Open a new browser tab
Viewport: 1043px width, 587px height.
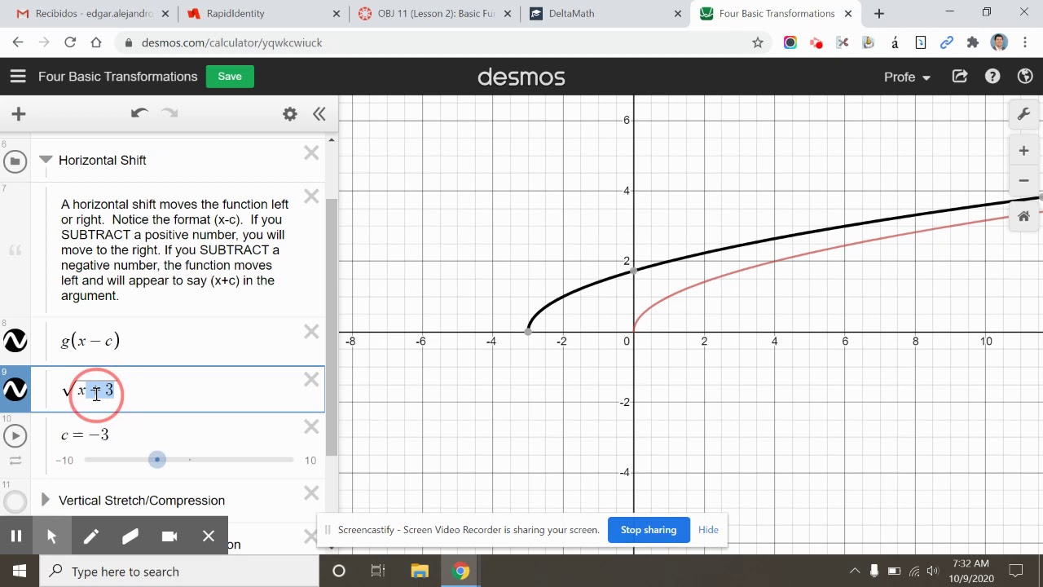[878, 13]
